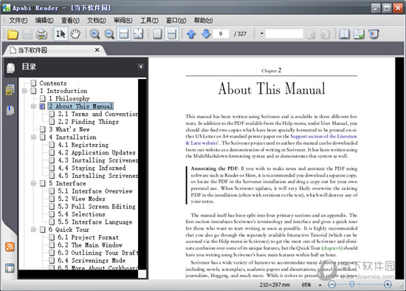Go to next page with down arrow
This screenshot has height=291, width=406.
coord(206,34)
